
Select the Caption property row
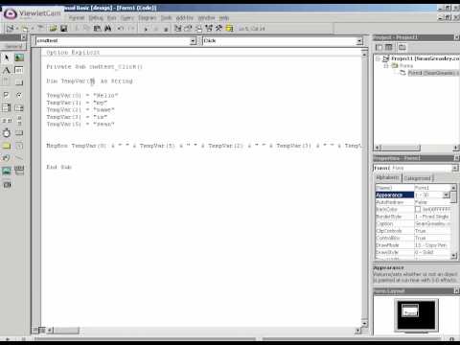pos(413,223)
